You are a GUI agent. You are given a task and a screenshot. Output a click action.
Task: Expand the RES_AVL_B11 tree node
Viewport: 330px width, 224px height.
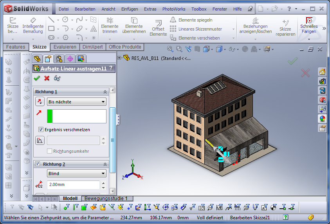click(119, 58)
